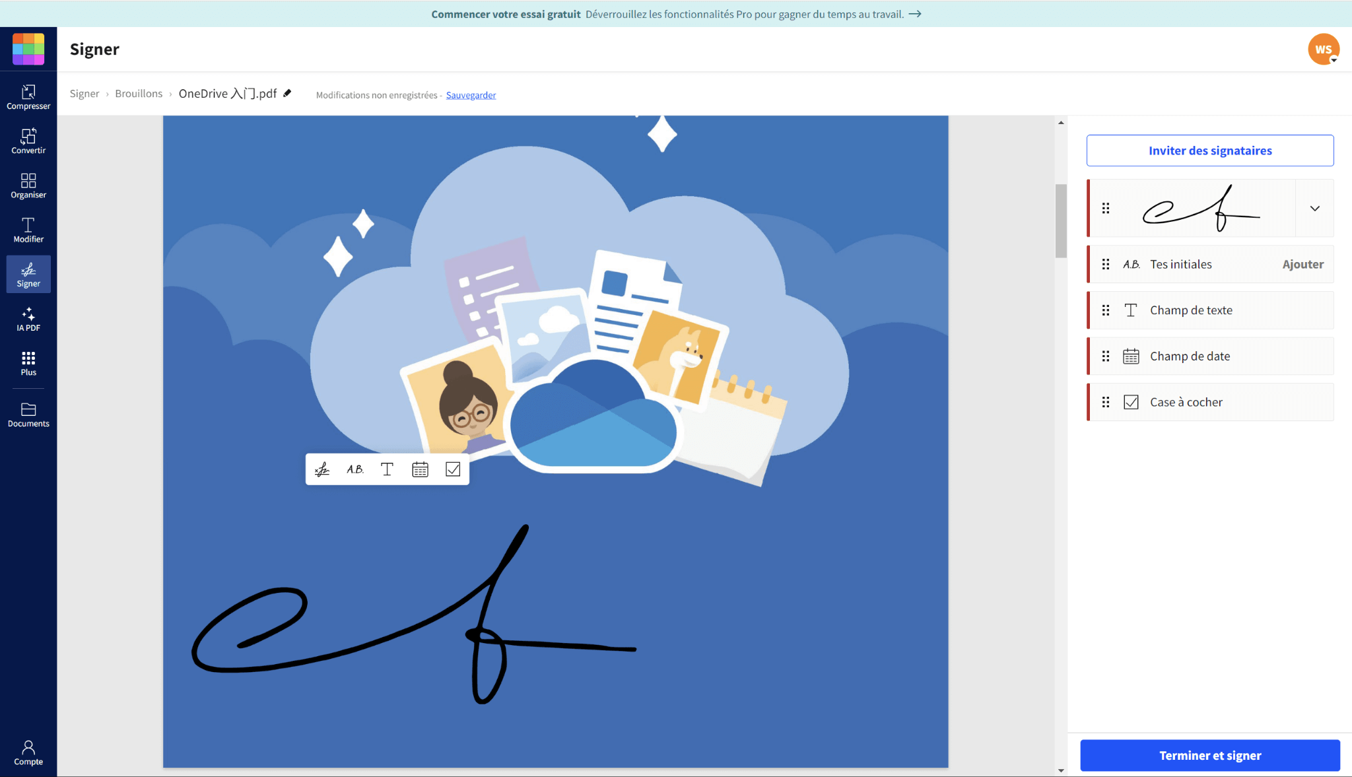Click the checkbox icon in floating toolbar
The height and width of the screenshot is (777, 1352).
(453, 469)
